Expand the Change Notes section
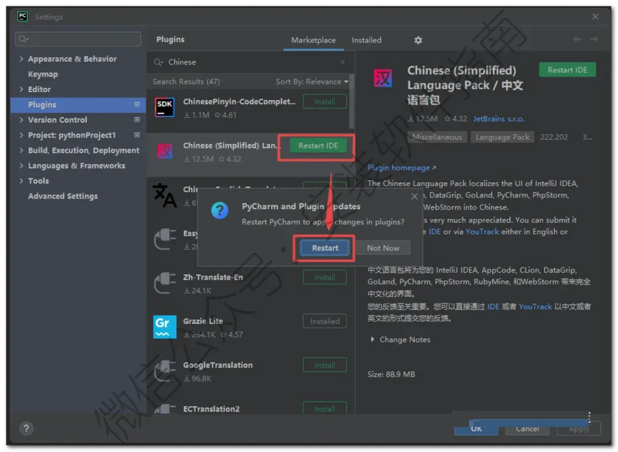618x452 pixels. point(373,339)
